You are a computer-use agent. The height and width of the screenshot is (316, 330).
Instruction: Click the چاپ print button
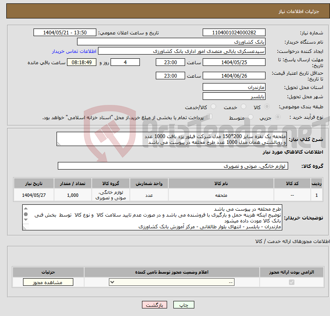tap(184, 305)
